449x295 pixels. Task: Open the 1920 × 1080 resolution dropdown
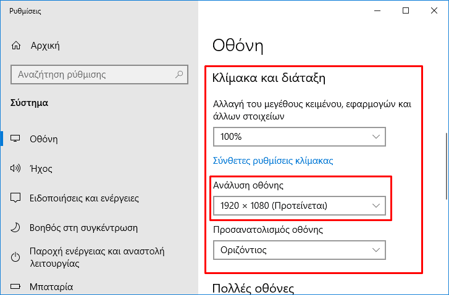(x=299, y=205)
